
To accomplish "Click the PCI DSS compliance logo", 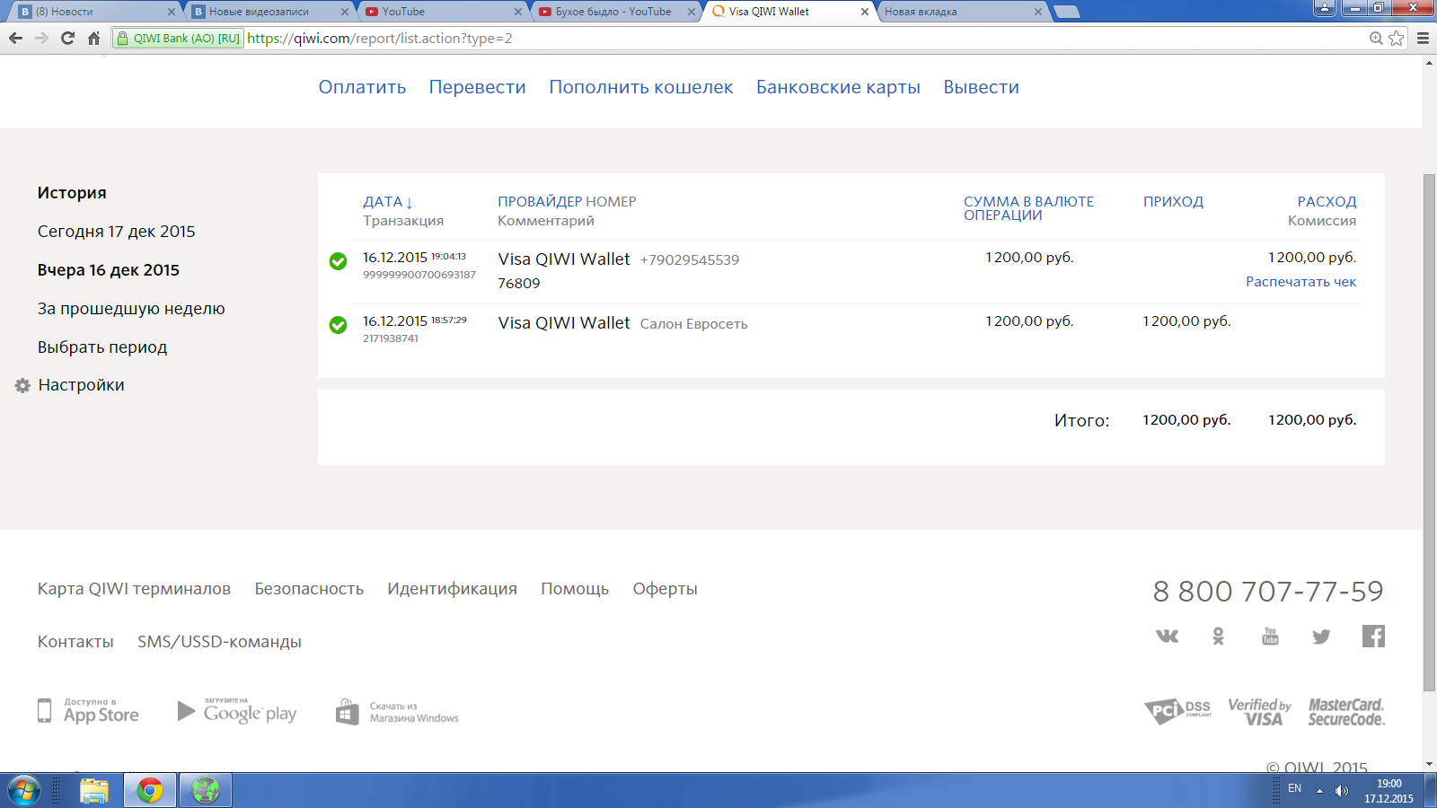I will pyautogui.click(x=1177, y=711).
